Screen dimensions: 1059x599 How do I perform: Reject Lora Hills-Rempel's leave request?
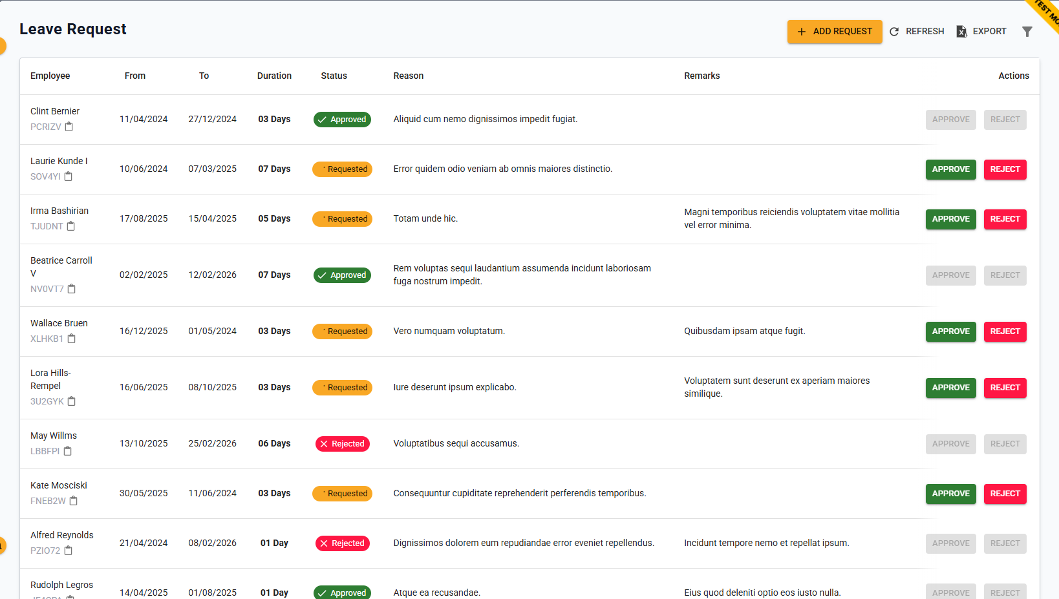(x=1005, y=388)
